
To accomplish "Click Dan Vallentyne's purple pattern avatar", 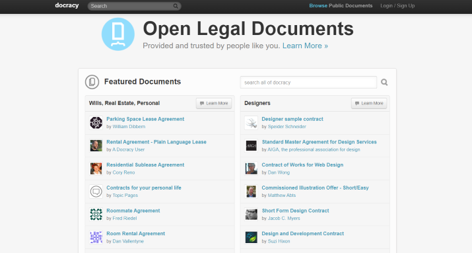I will pyautogui.click(x=96, y=237).
